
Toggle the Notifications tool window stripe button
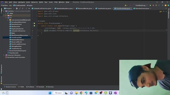[x=169, y=14]
